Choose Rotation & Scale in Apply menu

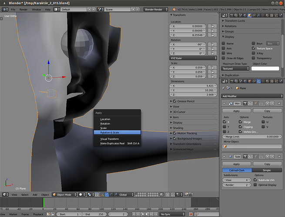point(117,132)
